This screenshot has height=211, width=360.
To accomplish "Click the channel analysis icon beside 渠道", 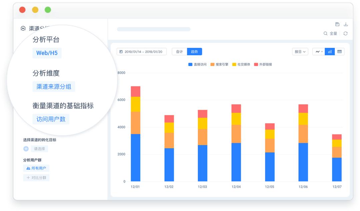I will [x=23, y=28].
